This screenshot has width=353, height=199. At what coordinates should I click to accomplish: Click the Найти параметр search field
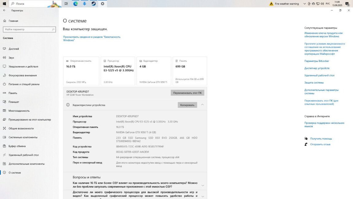click(x=27, y=30)
